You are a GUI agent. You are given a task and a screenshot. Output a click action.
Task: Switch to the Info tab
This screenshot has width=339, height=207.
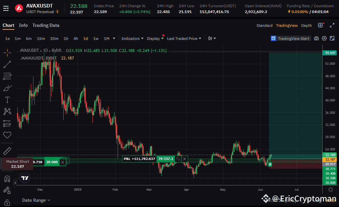[23, 26]
